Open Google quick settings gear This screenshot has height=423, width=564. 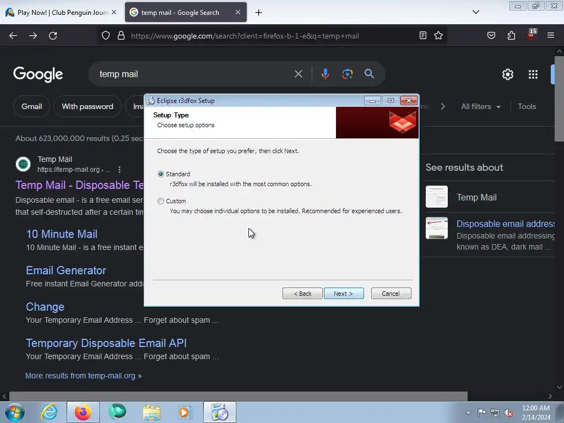coord(507,74)
